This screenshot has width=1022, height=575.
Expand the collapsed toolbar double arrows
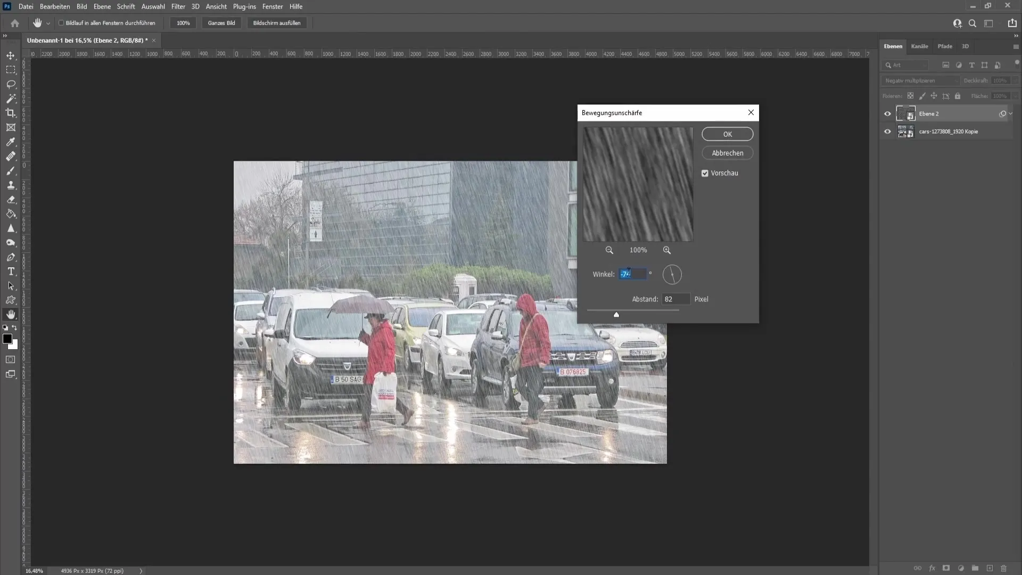pyautogui.click(x=5, y=36)
